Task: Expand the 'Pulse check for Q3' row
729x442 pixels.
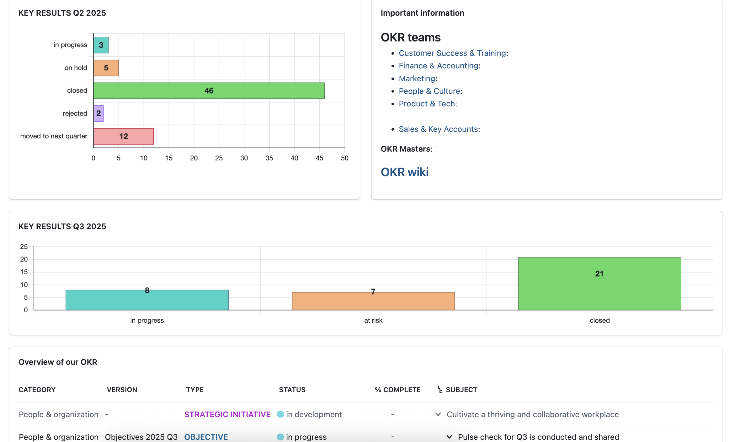Action: click(449, 437)
